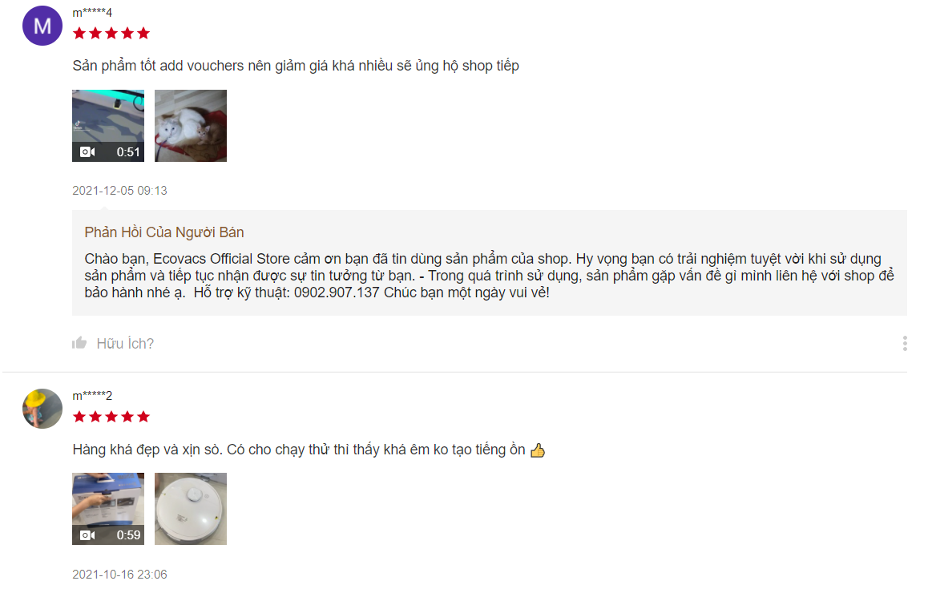The height and width of the screenshot is (589, 928).
Task: Click the review date 2021-12-05 09:13
Action: [x=119, y=191]
